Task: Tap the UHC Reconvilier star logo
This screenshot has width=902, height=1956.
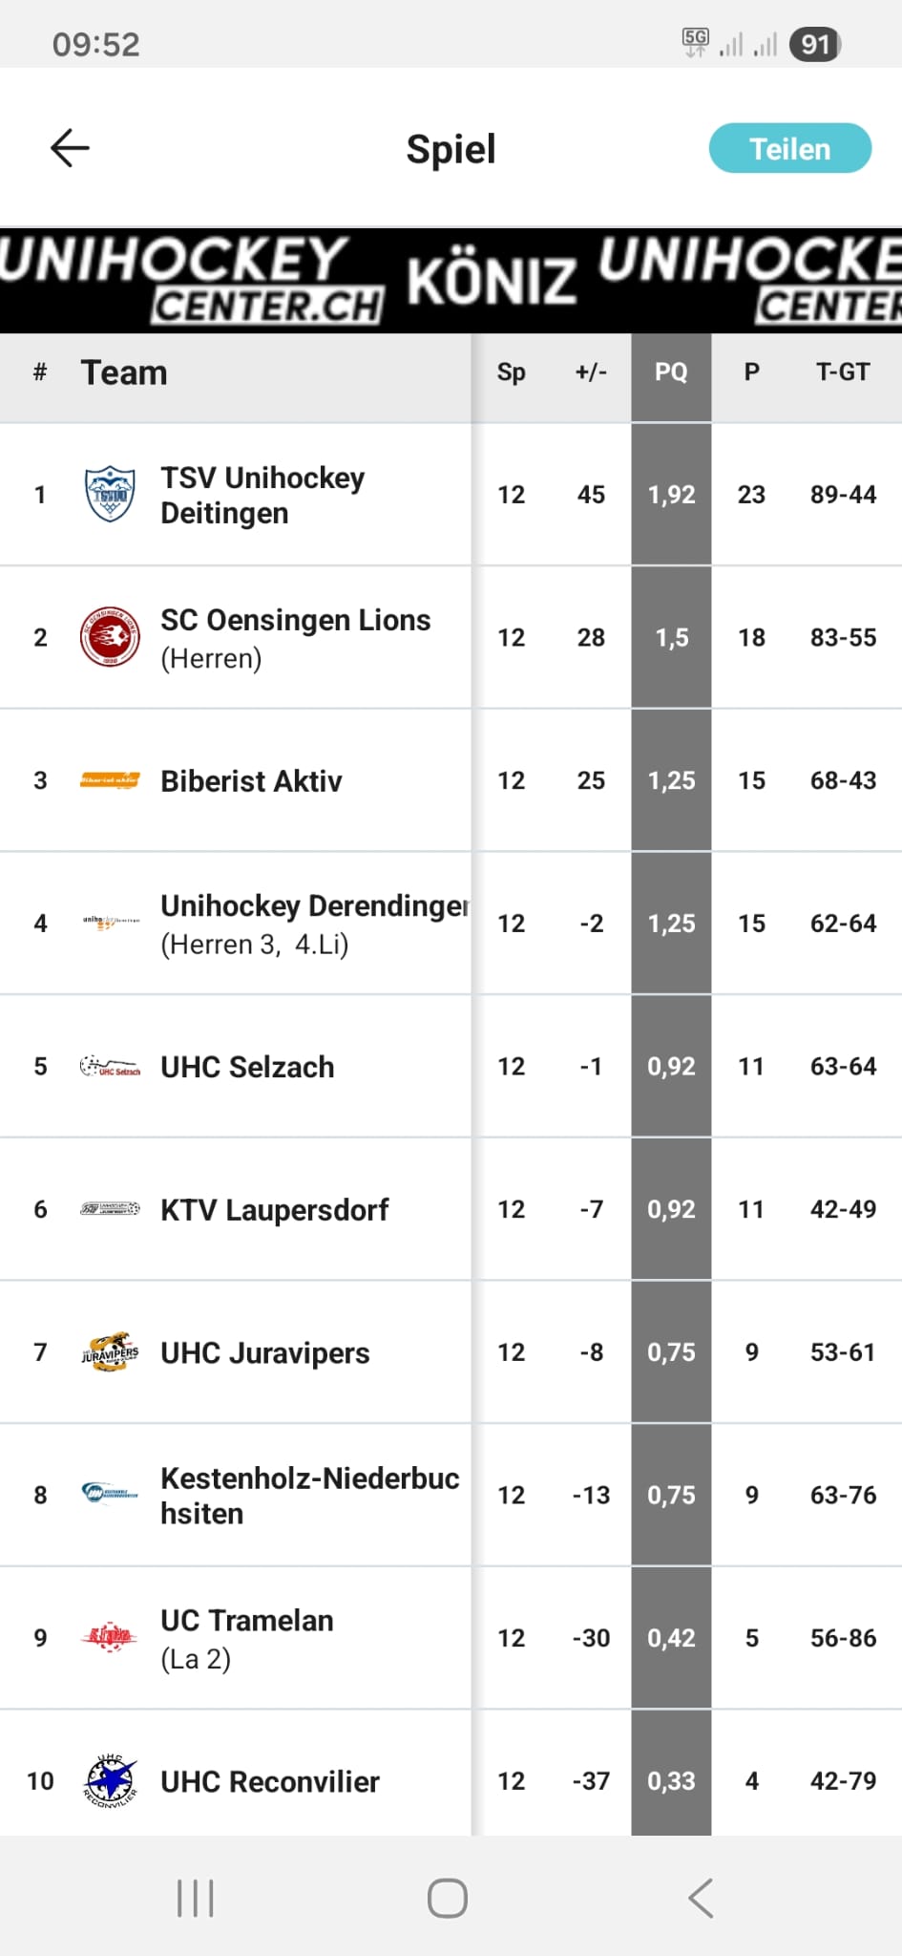Action: (110, 1781)
